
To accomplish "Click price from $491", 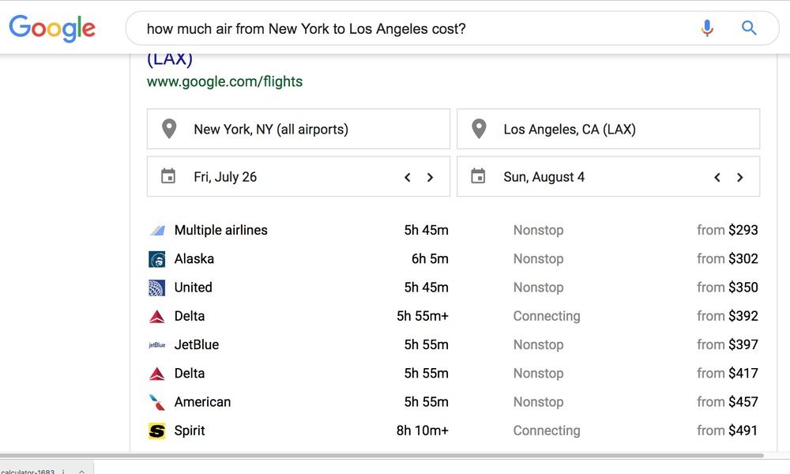I will (727, 431).
